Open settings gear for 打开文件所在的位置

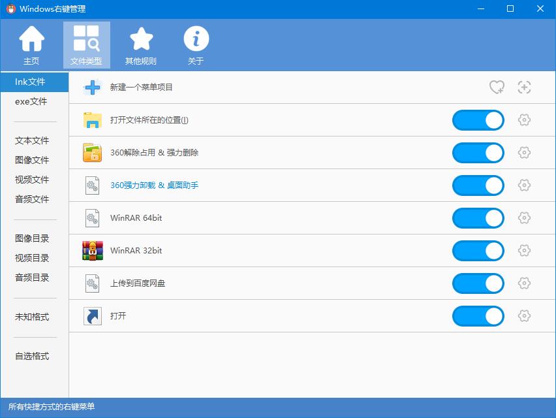pyautogui.click(x=524, y=120)
